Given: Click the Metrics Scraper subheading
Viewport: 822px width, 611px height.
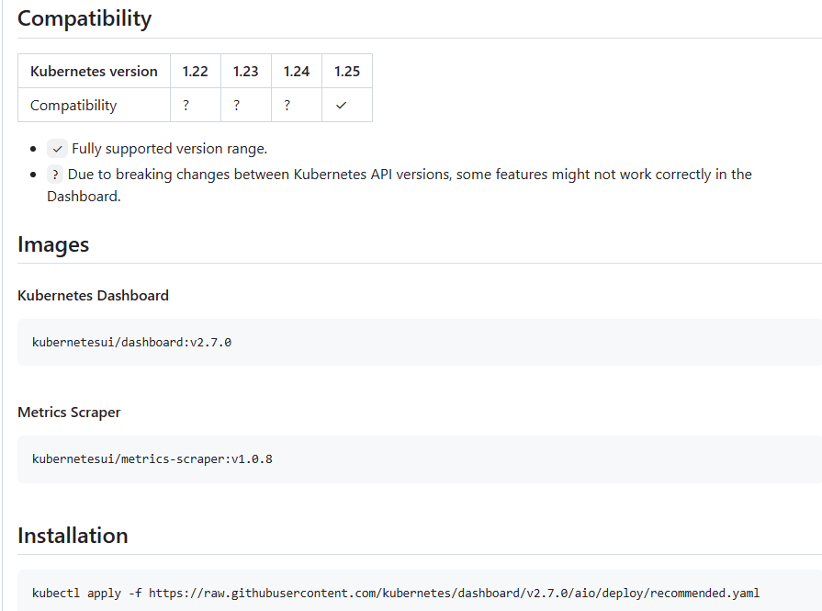Looking at the screenshot, I should [x=69, y=413].
